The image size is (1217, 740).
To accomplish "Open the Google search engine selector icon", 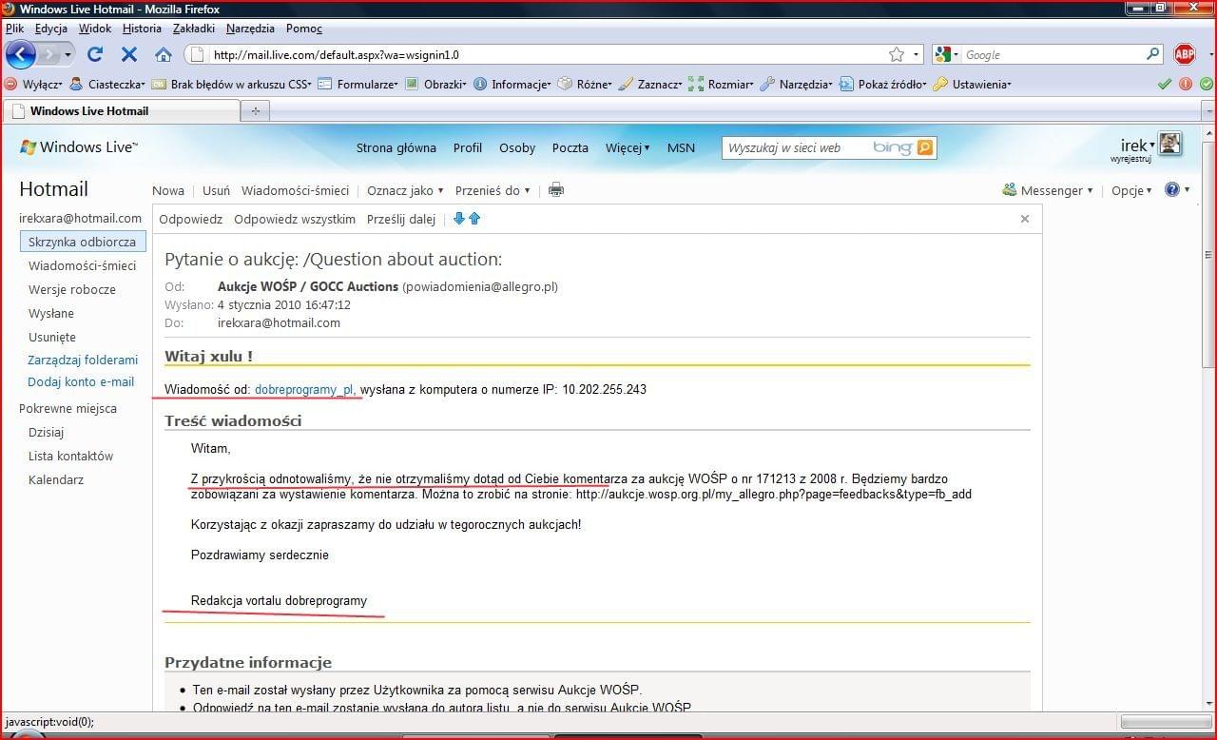I will coord(945,55).
